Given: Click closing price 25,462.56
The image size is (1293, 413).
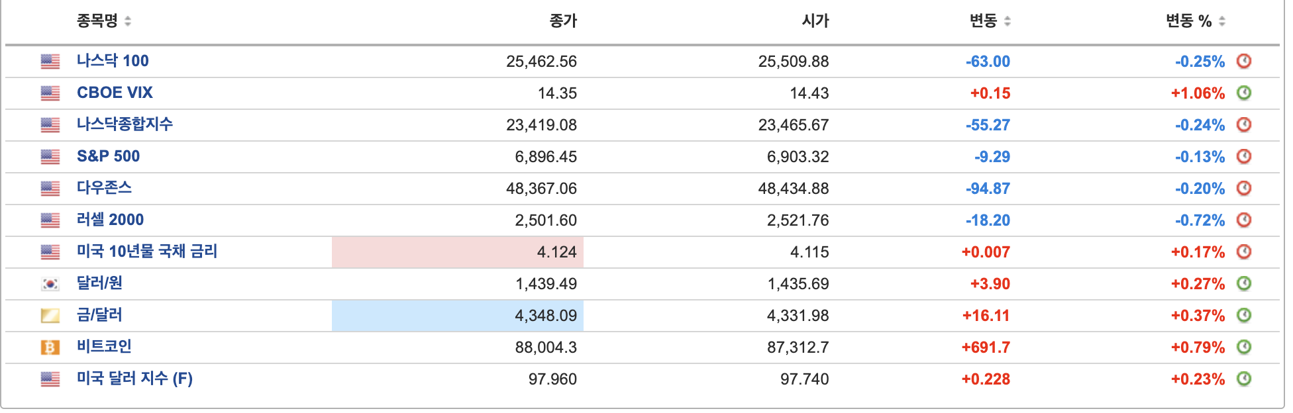Looking at the screenshot, I should (541, 62).
